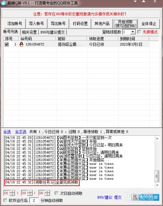
Task: Sort by 序号 column header
Action: pyautogui.click(x=11, y=39)
